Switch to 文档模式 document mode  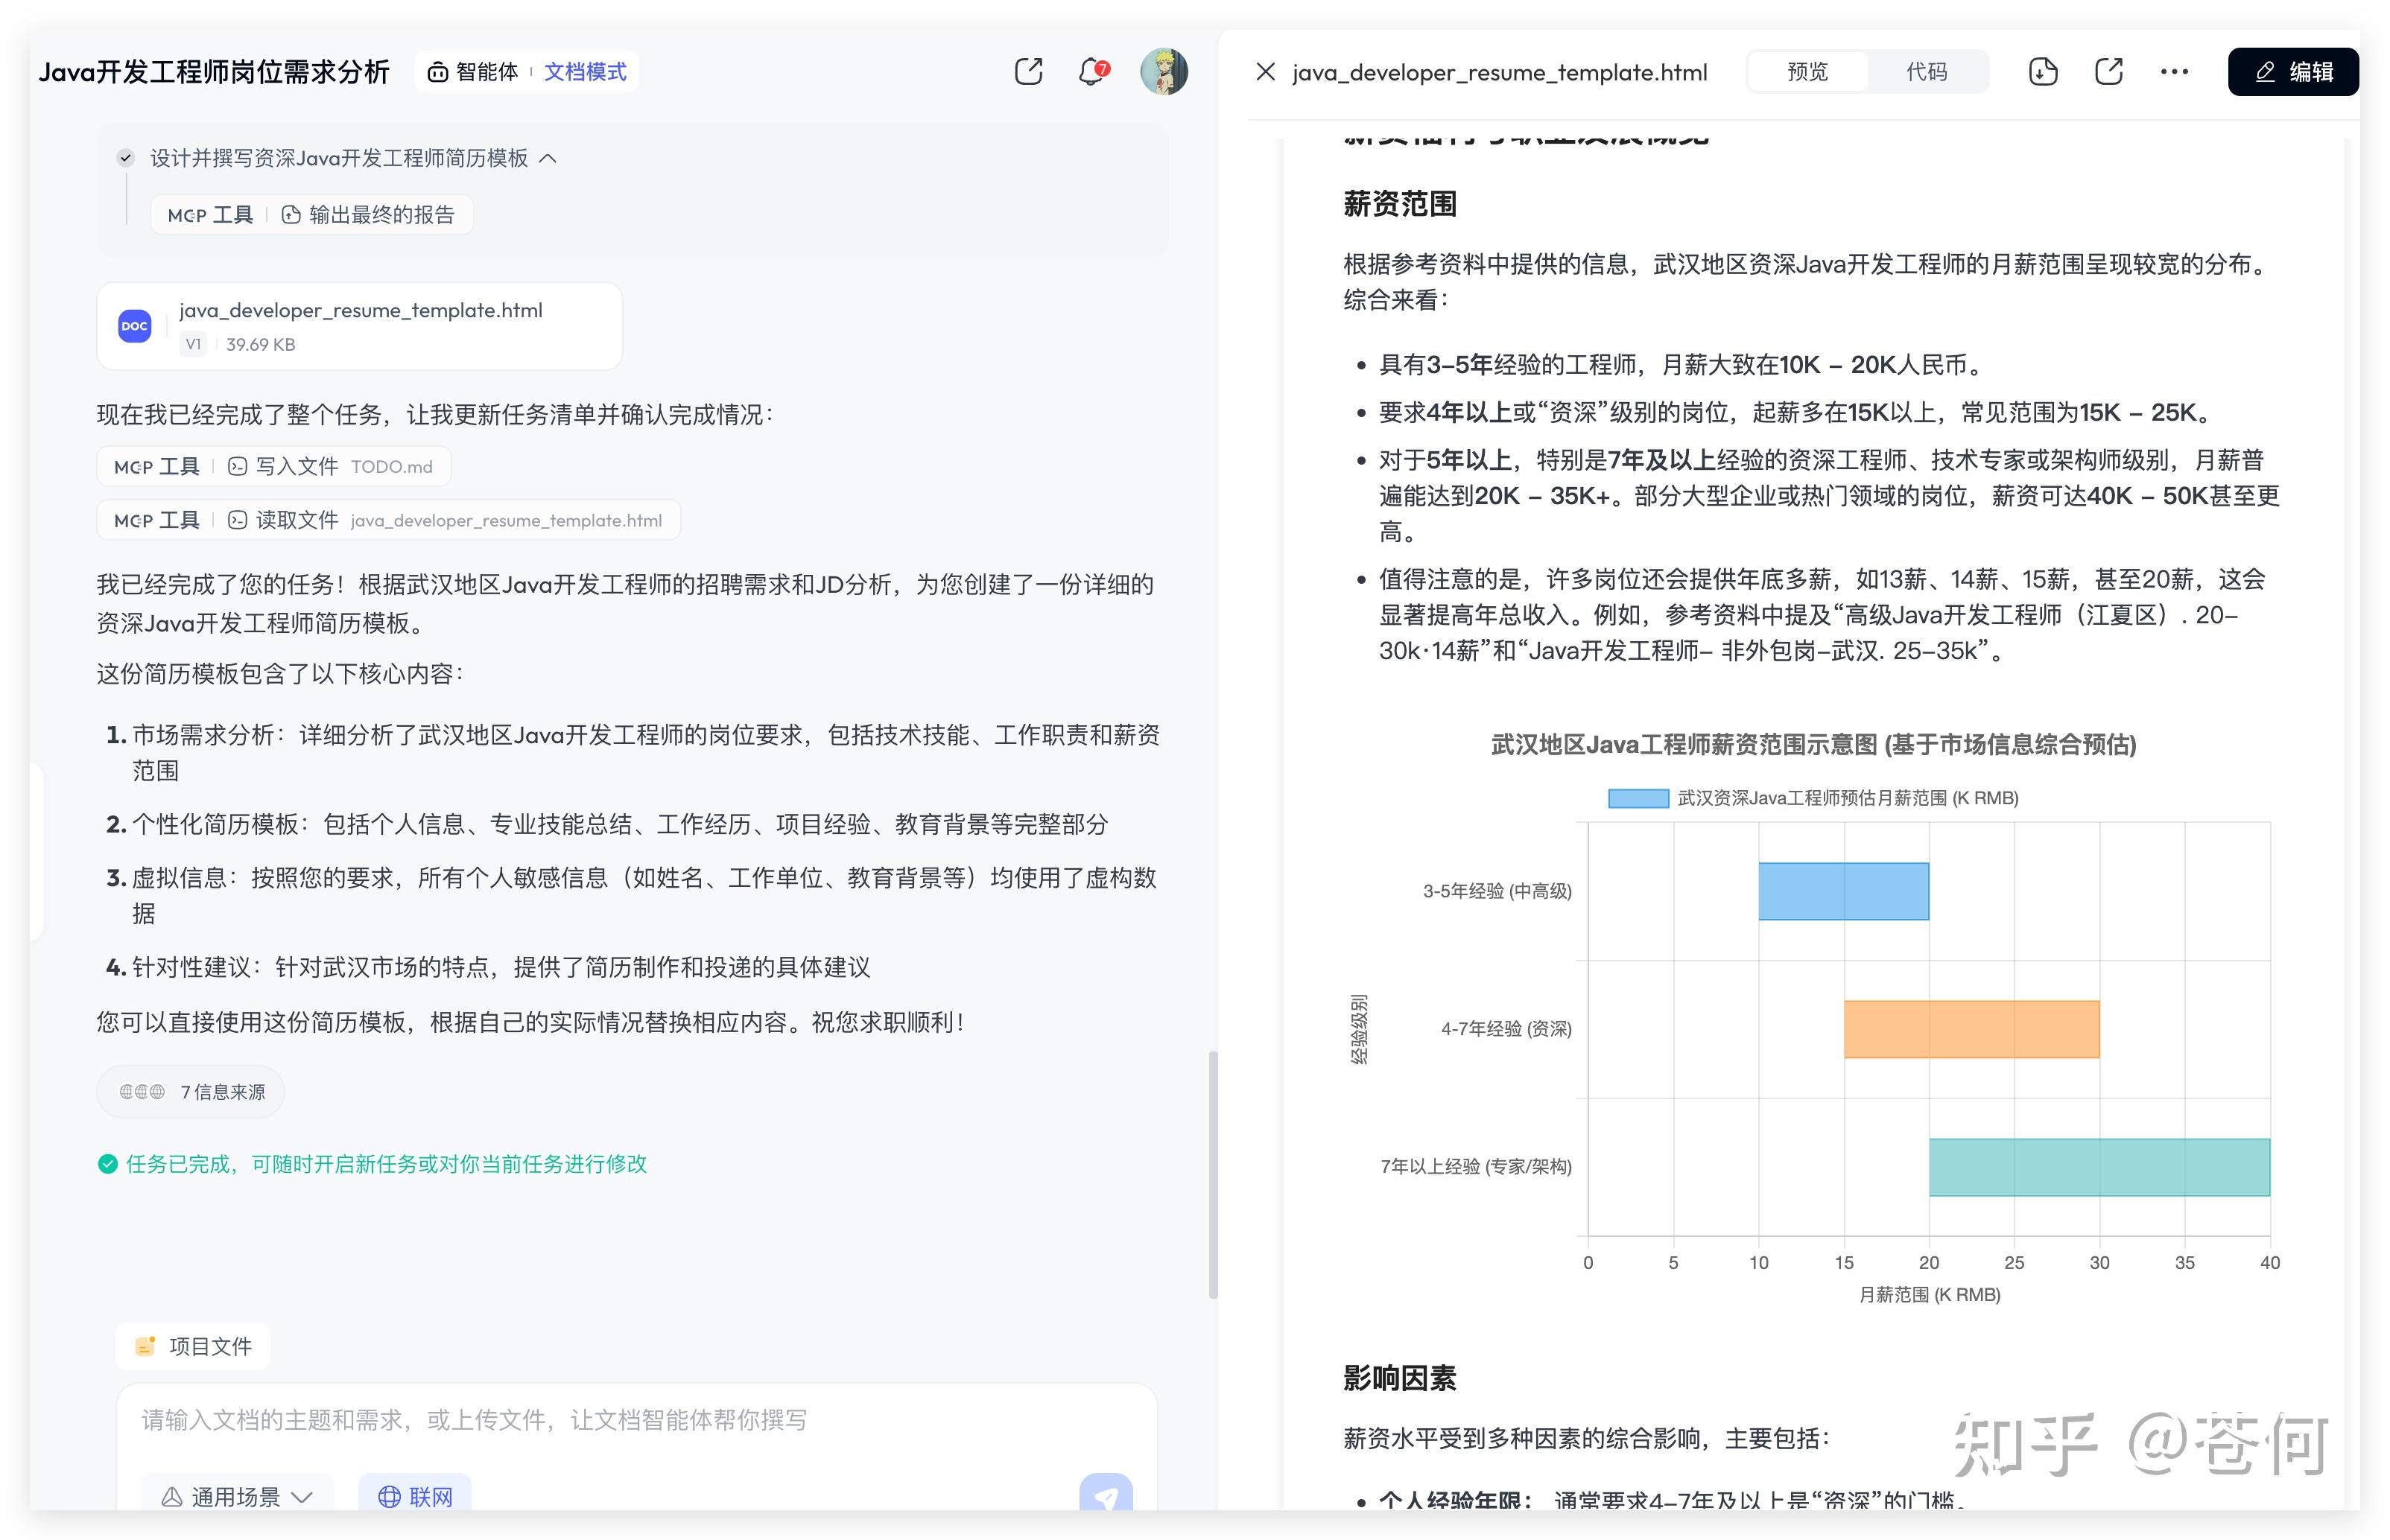(586, 72)
